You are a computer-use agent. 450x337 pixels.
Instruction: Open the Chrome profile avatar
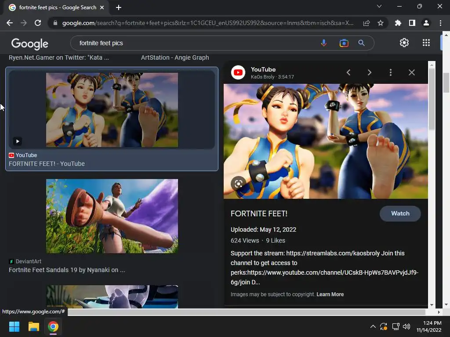[426, 23]
